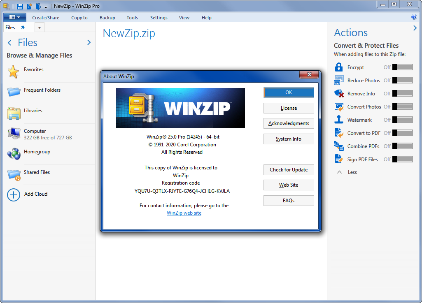
Task: Select Frequent Folders label
Action: 42,90
